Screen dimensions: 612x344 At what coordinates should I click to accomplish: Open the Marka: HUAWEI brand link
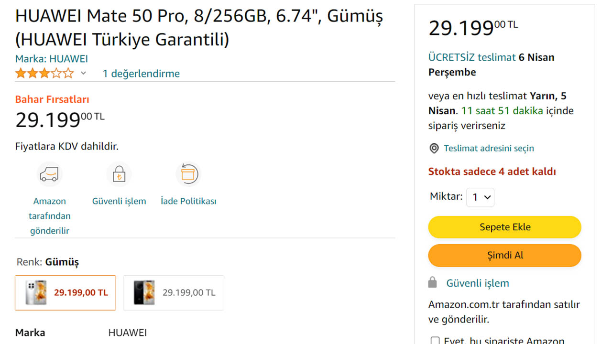[52, 59]
